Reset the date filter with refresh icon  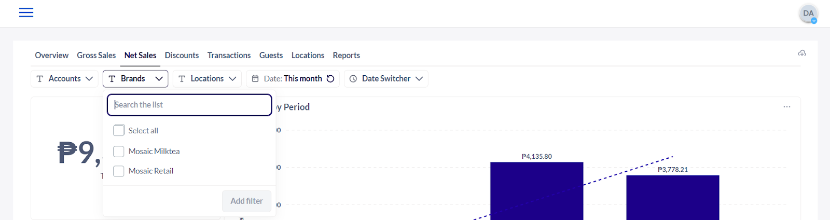pyautogui.click(x=330, y=79)
